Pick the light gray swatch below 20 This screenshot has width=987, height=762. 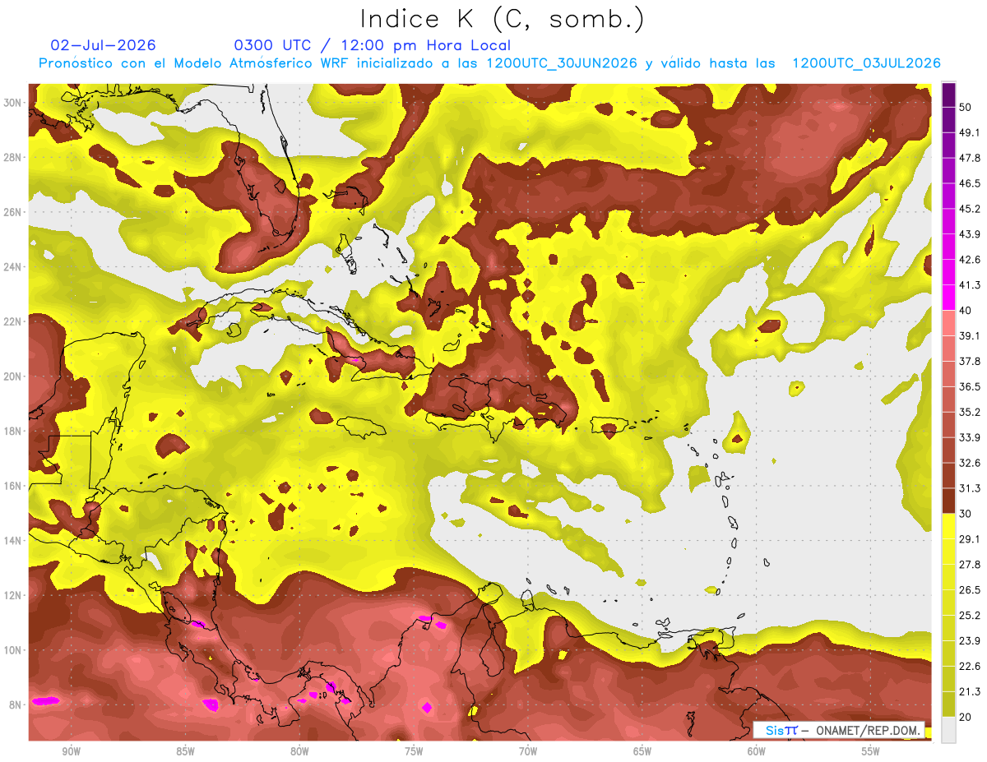point(948,730)
